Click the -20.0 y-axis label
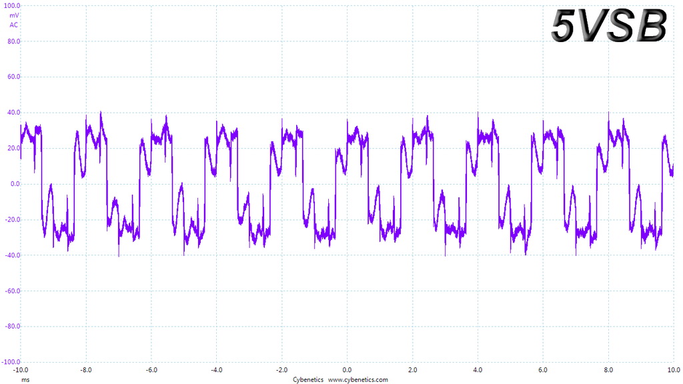This screenshot has height=384, width=683. (x=12, y=219)
